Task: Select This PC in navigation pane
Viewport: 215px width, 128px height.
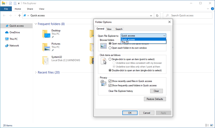Action: pyautogui.click(x=13, y=39)
